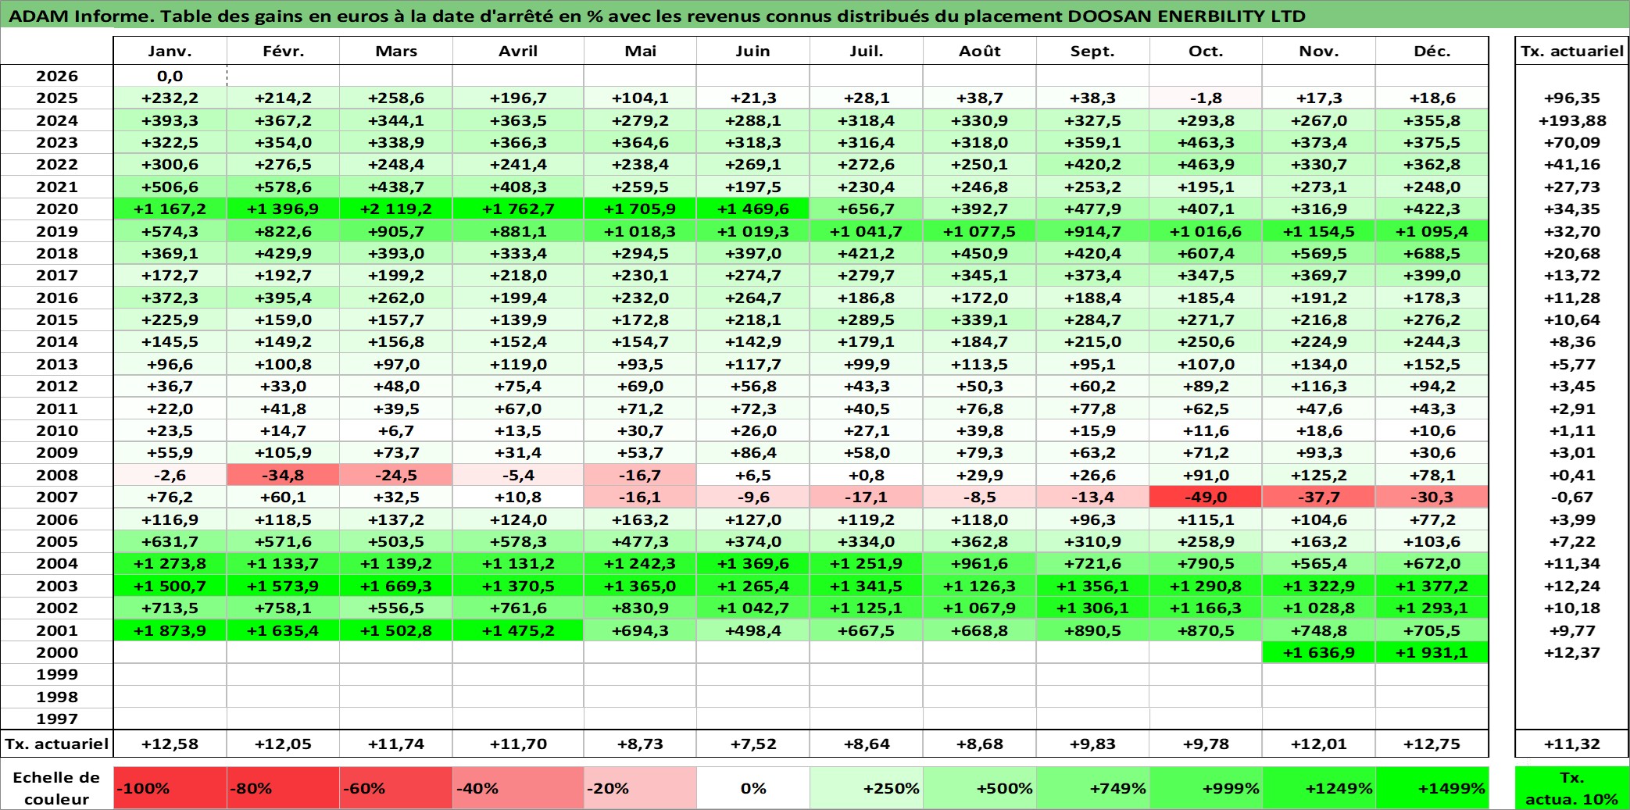Click the Août column header

pyautogui.click(x=980, y=51)
